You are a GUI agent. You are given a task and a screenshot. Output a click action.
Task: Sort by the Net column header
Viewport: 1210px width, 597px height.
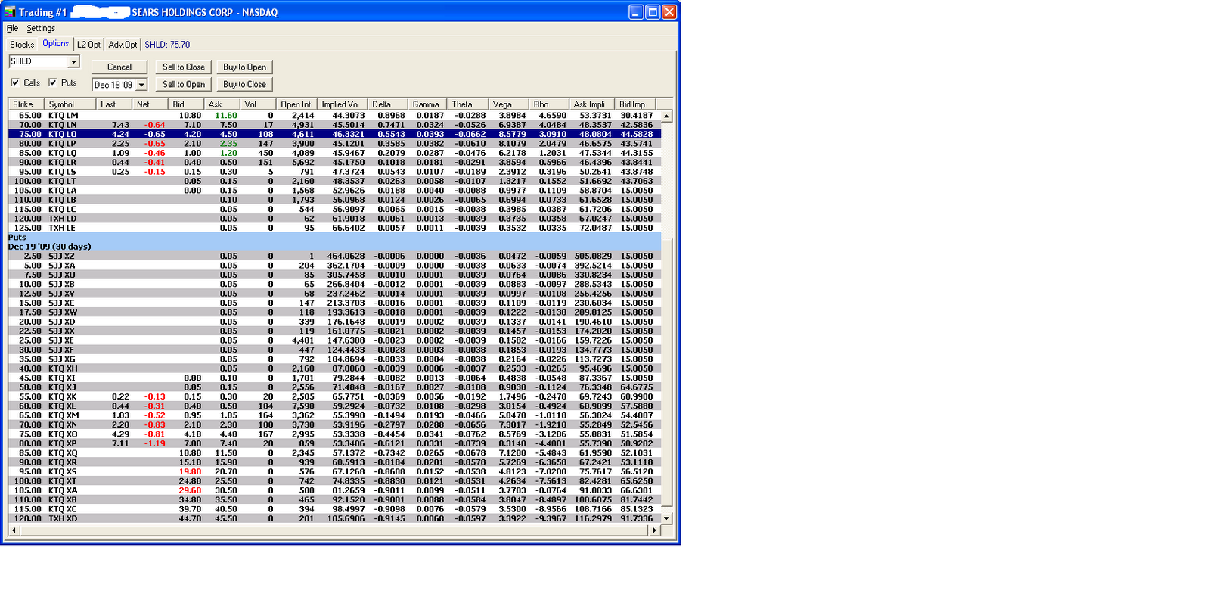pos(150,104)
